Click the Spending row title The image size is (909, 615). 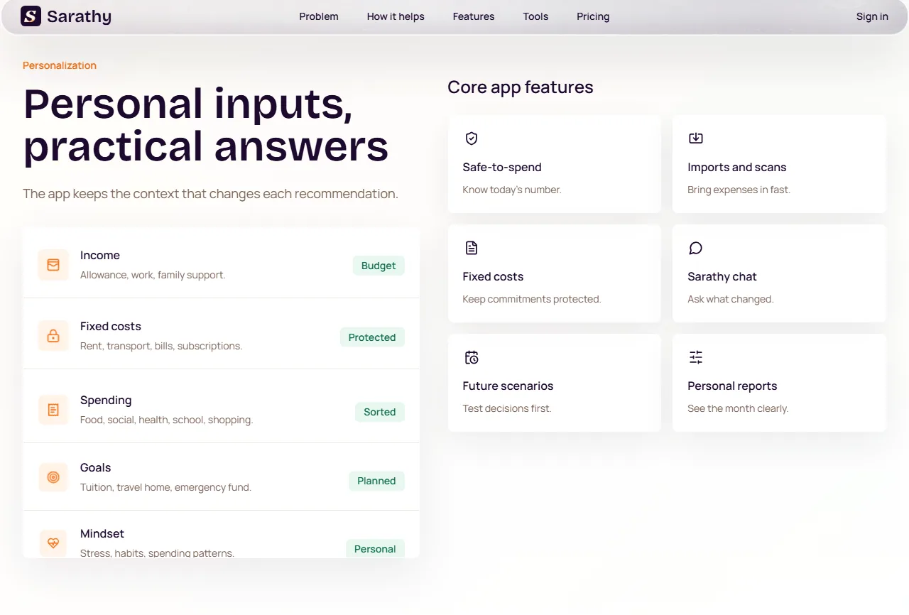pyautogui.click(x=106, y=400)
